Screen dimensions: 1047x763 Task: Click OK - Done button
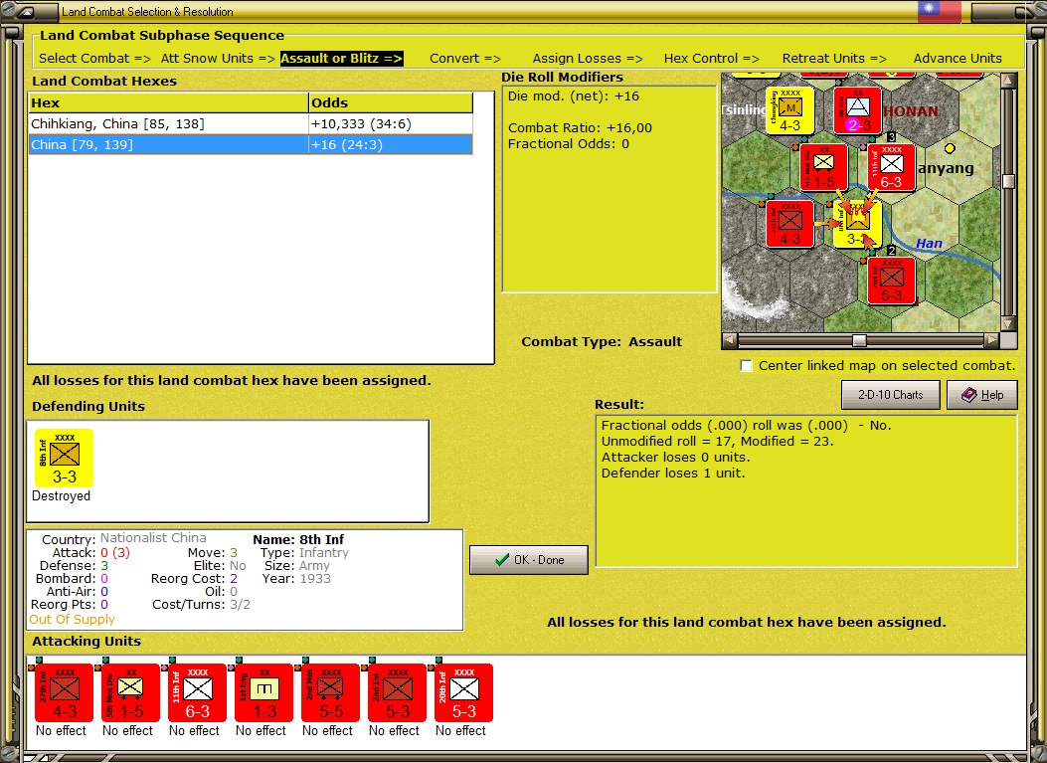click(x=529, y=560)
